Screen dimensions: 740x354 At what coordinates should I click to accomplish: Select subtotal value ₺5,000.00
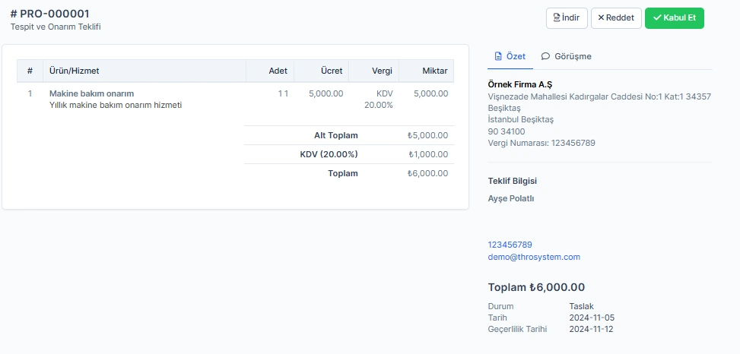pyautogui.click(x=427, y=135)
